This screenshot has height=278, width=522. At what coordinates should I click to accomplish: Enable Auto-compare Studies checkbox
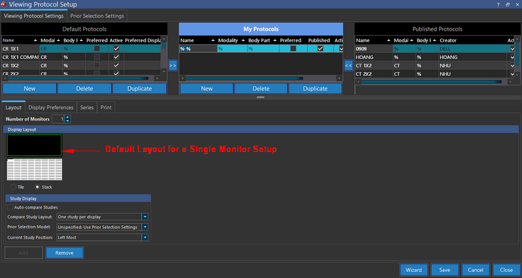coord(11,207)
